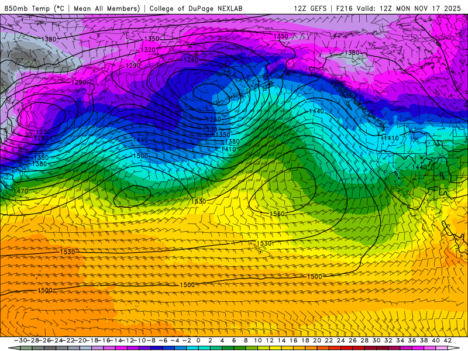Click the −30 value on temperature scale
468x351 pixels.
(x=20, y=340)
